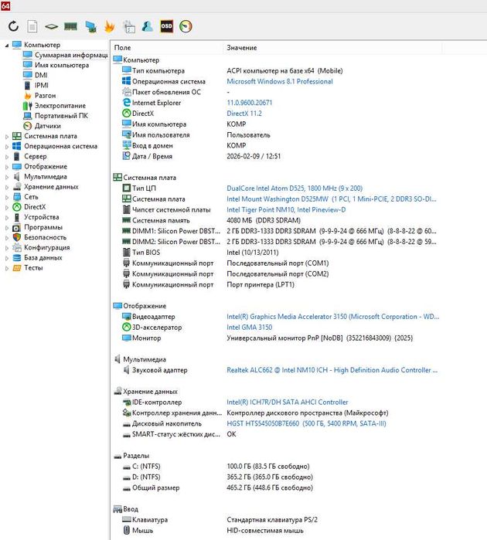
Task: Expand the DirectX tree node
Action: click(6, 207)
